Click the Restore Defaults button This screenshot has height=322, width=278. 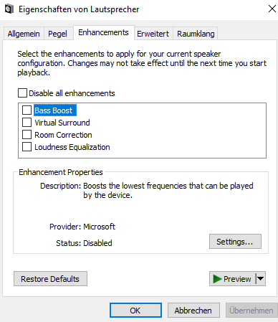(x=50, y=279)
